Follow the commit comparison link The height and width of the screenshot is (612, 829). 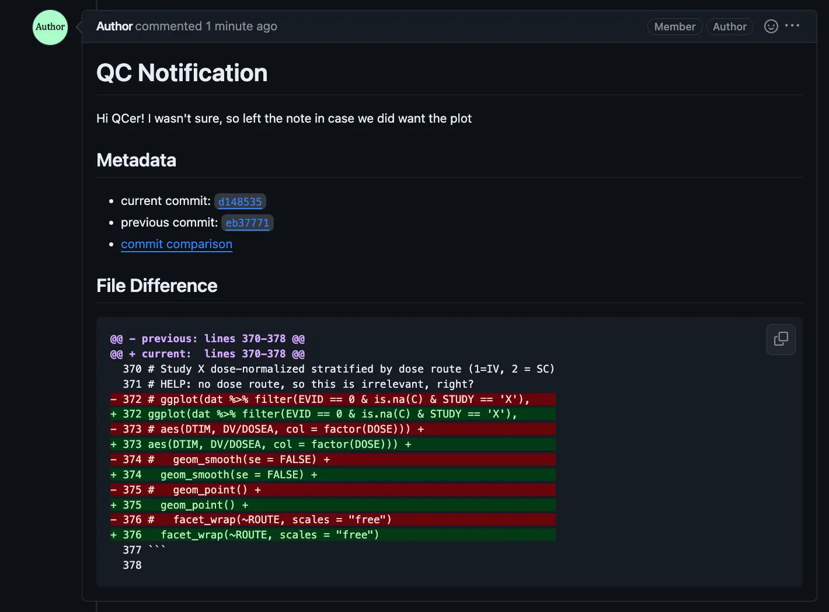pos(176,244)
